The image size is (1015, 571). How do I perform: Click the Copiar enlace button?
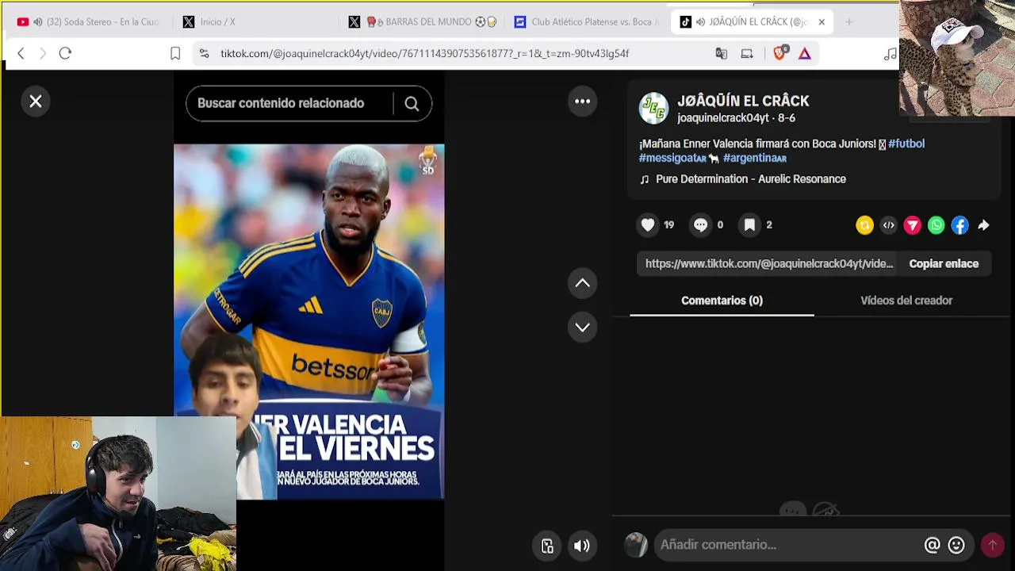click(944, 264)
